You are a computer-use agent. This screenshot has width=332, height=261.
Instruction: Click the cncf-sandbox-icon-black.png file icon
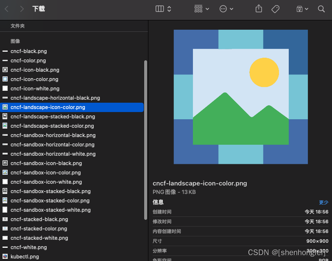[5, 163]
